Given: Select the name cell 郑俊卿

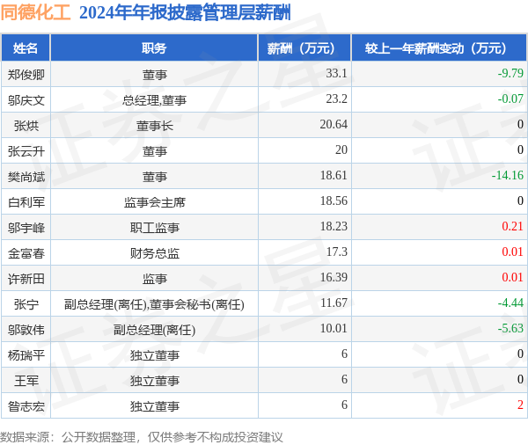Looking at the screenshot, I should coord(26,75).
